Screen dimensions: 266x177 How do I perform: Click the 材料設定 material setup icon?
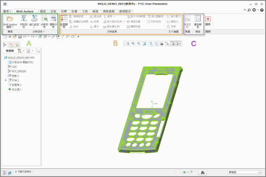coord(24,21)
